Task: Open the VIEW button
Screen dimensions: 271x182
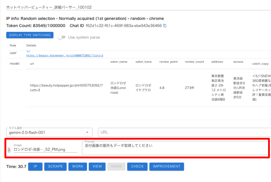Action: tap(97, 166)
